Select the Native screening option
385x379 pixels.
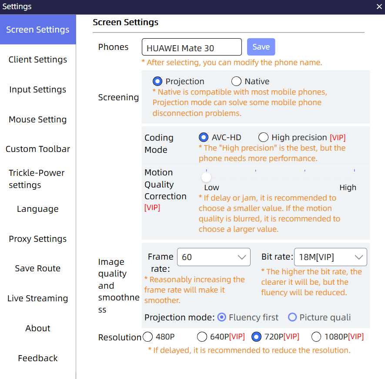[x=236, y=81]
